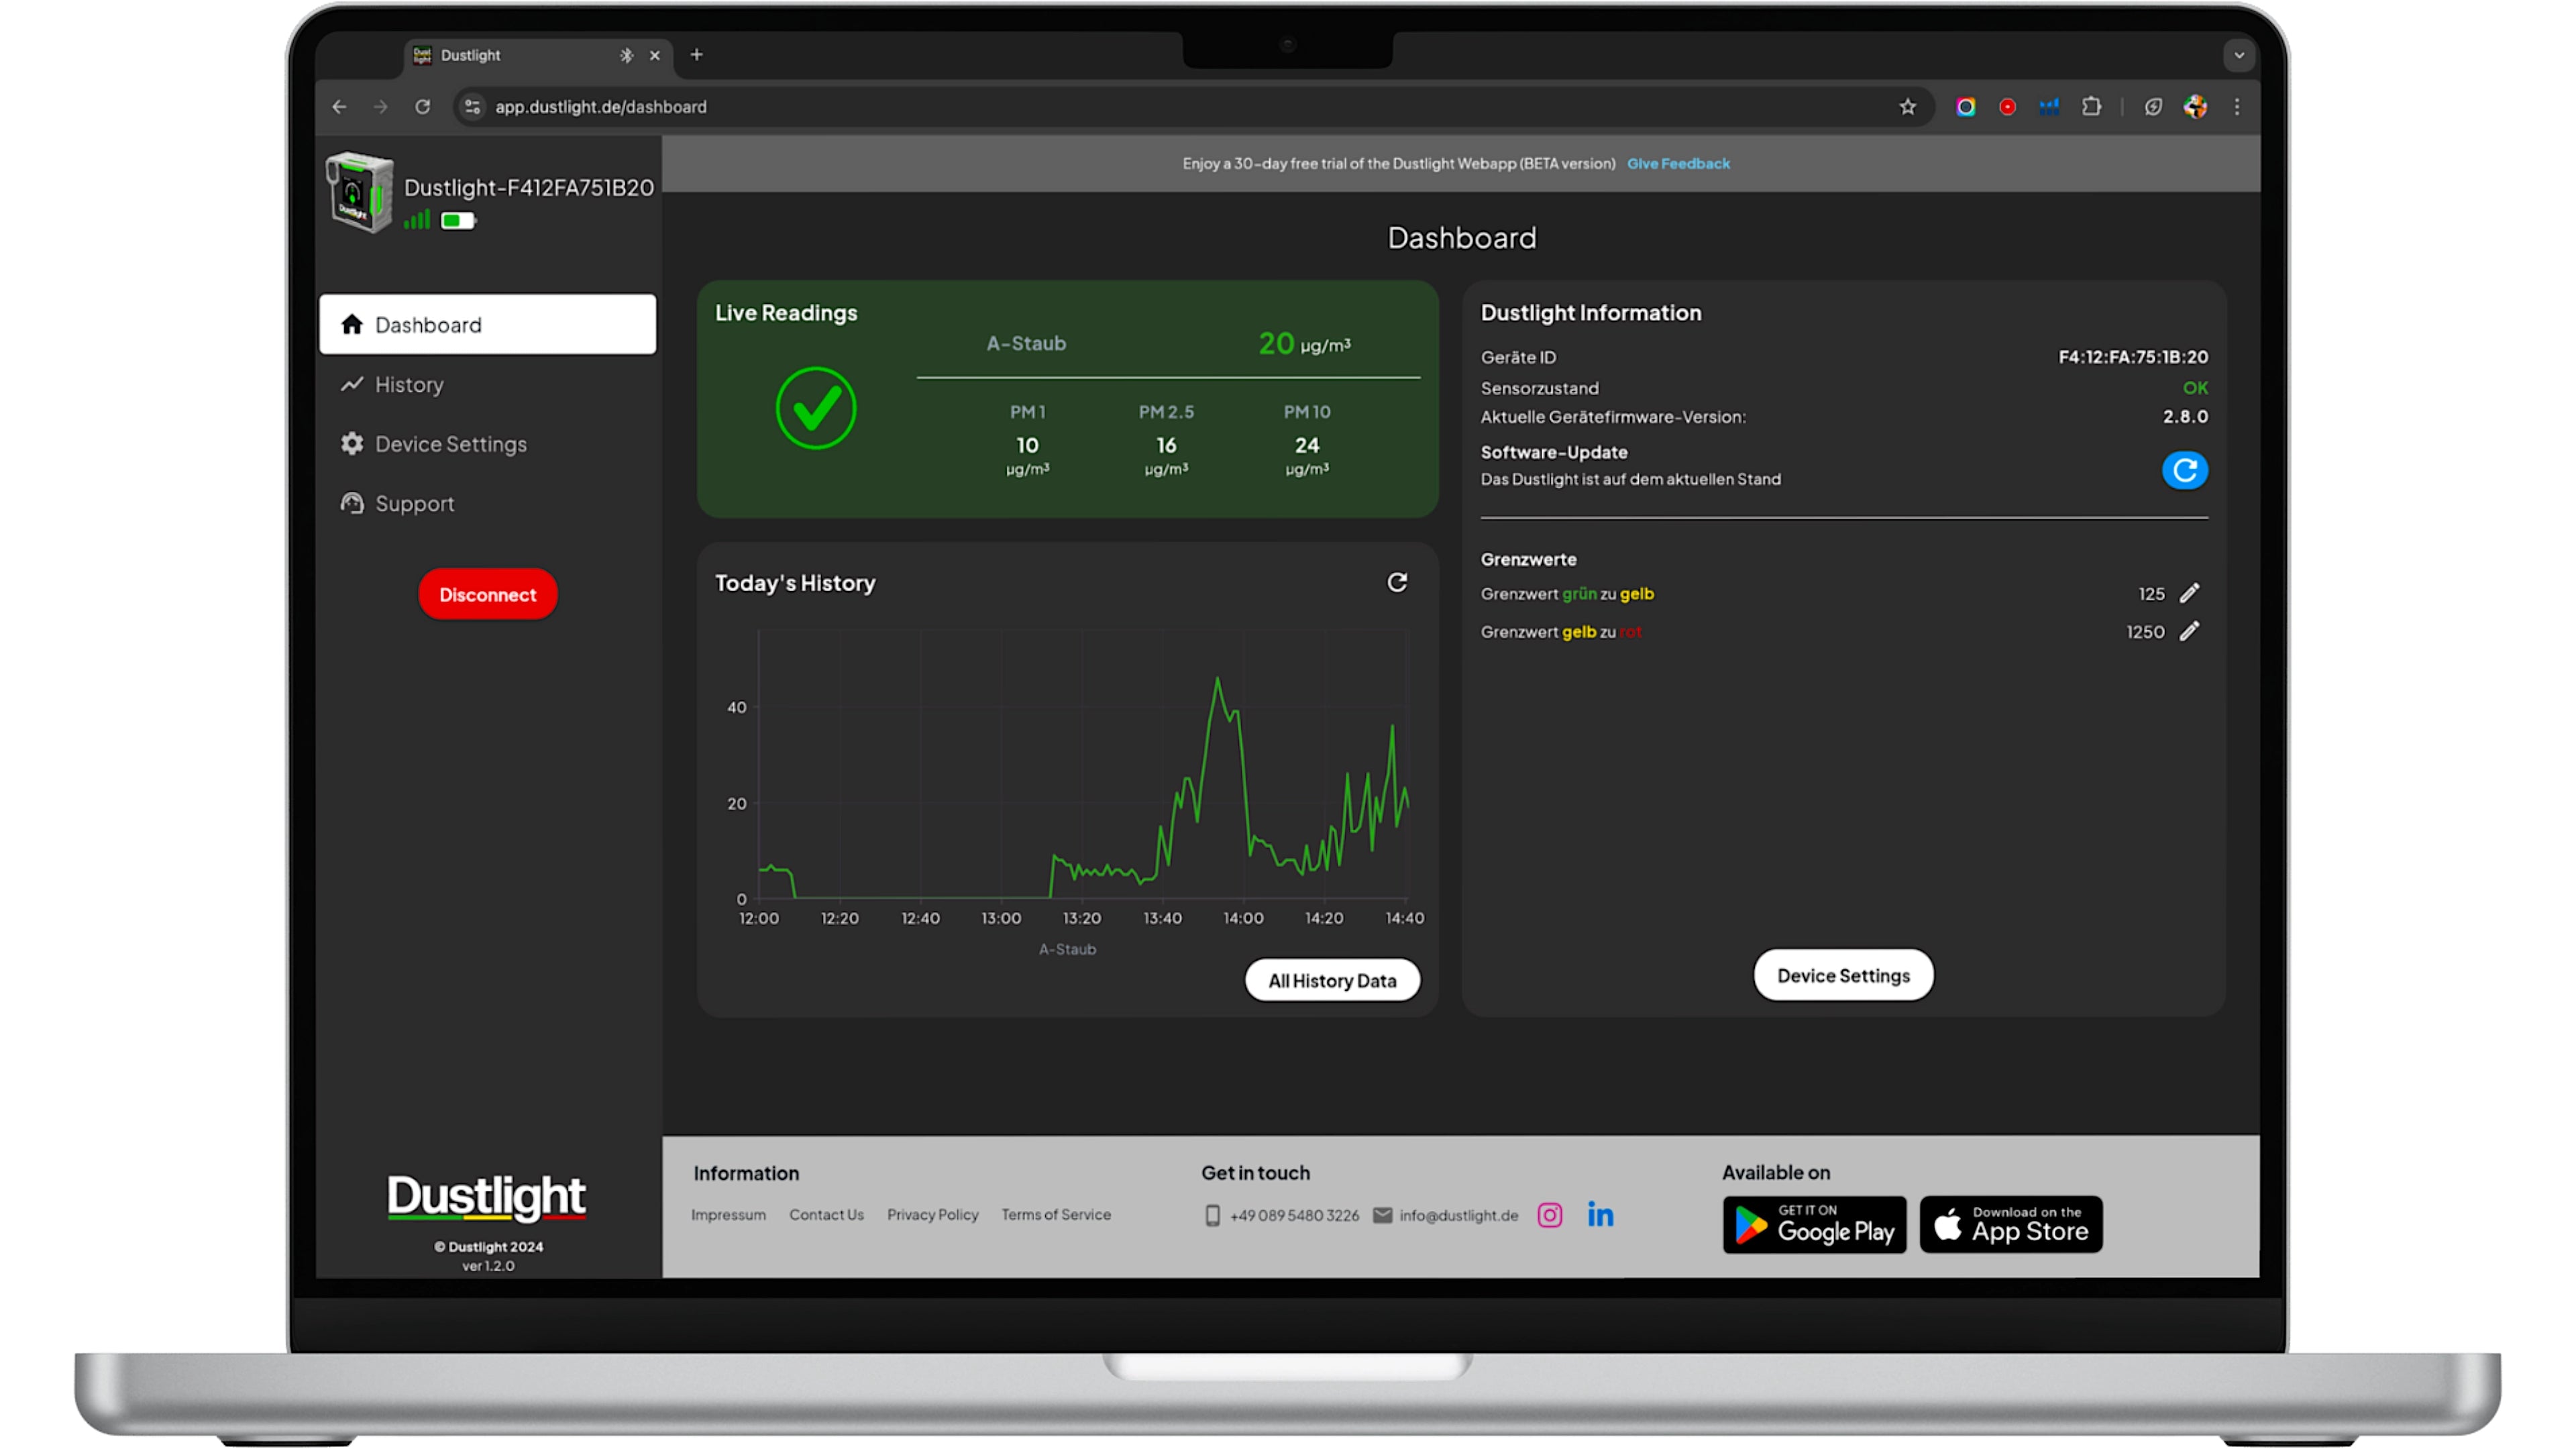
Task: Open the LinkedIn icon in the footer
Action: 1600,1214
